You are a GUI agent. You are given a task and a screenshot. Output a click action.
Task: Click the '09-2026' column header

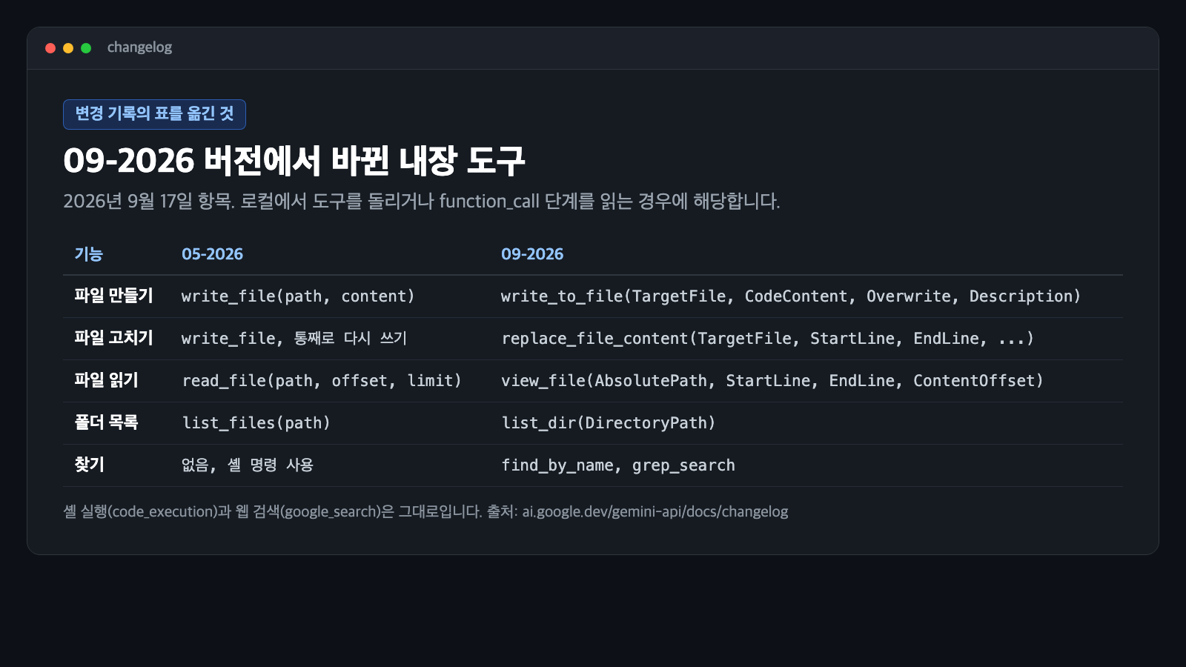point(532,254)
